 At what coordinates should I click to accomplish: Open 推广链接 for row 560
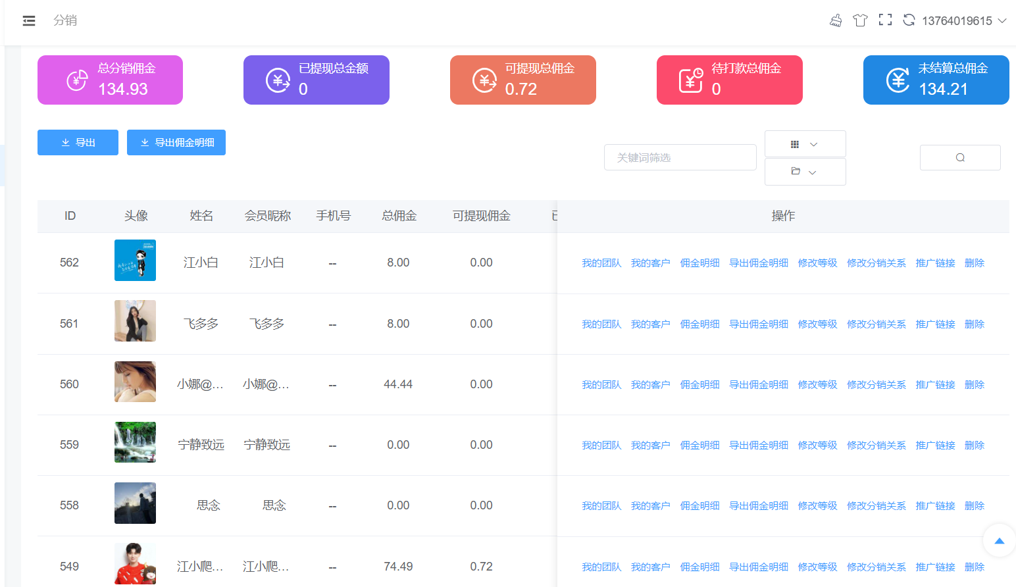[x=935, y=385]
